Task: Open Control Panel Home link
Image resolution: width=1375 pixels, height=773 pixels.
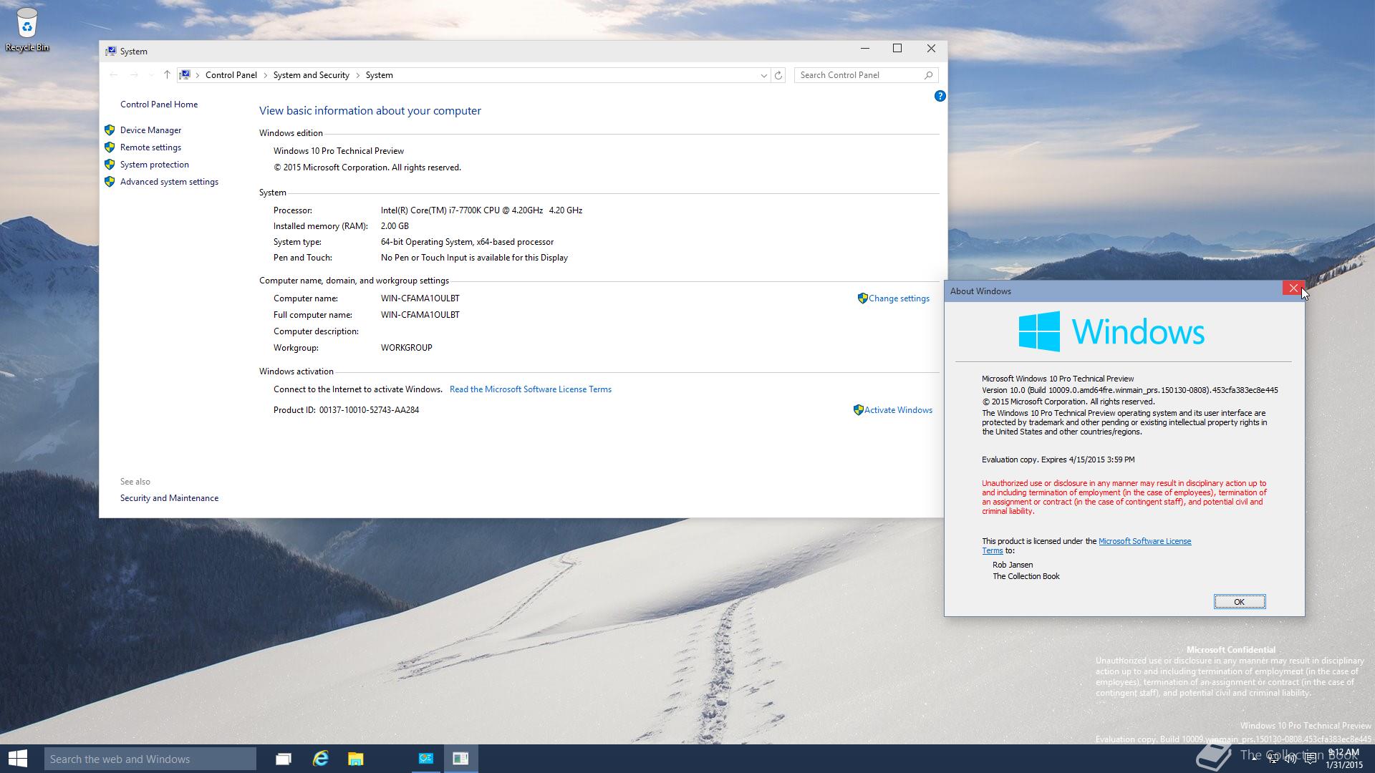Action: (x=159, y=104)
